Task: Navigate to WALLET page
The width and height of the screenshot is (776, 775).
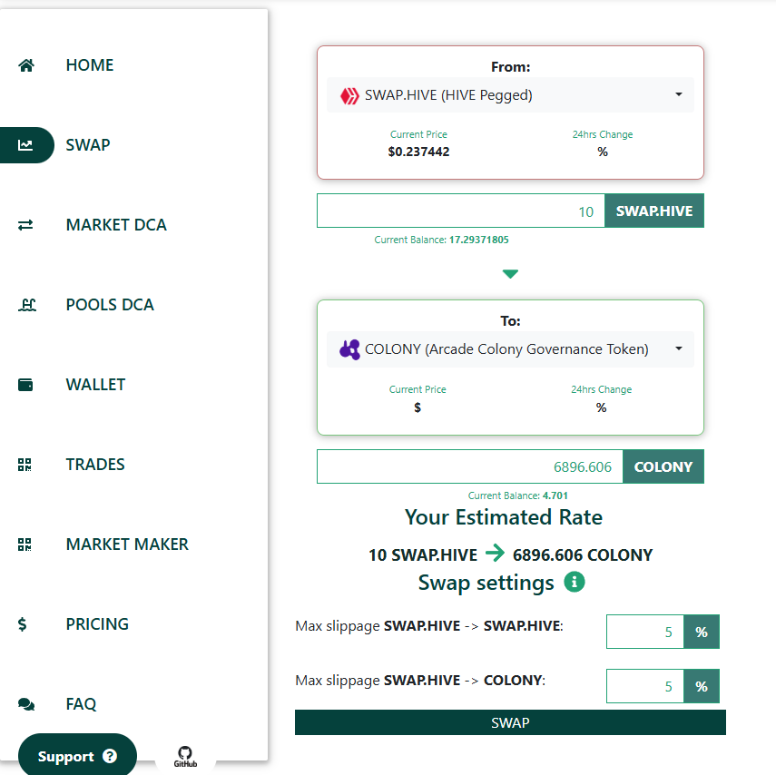Action: point(95,385)
